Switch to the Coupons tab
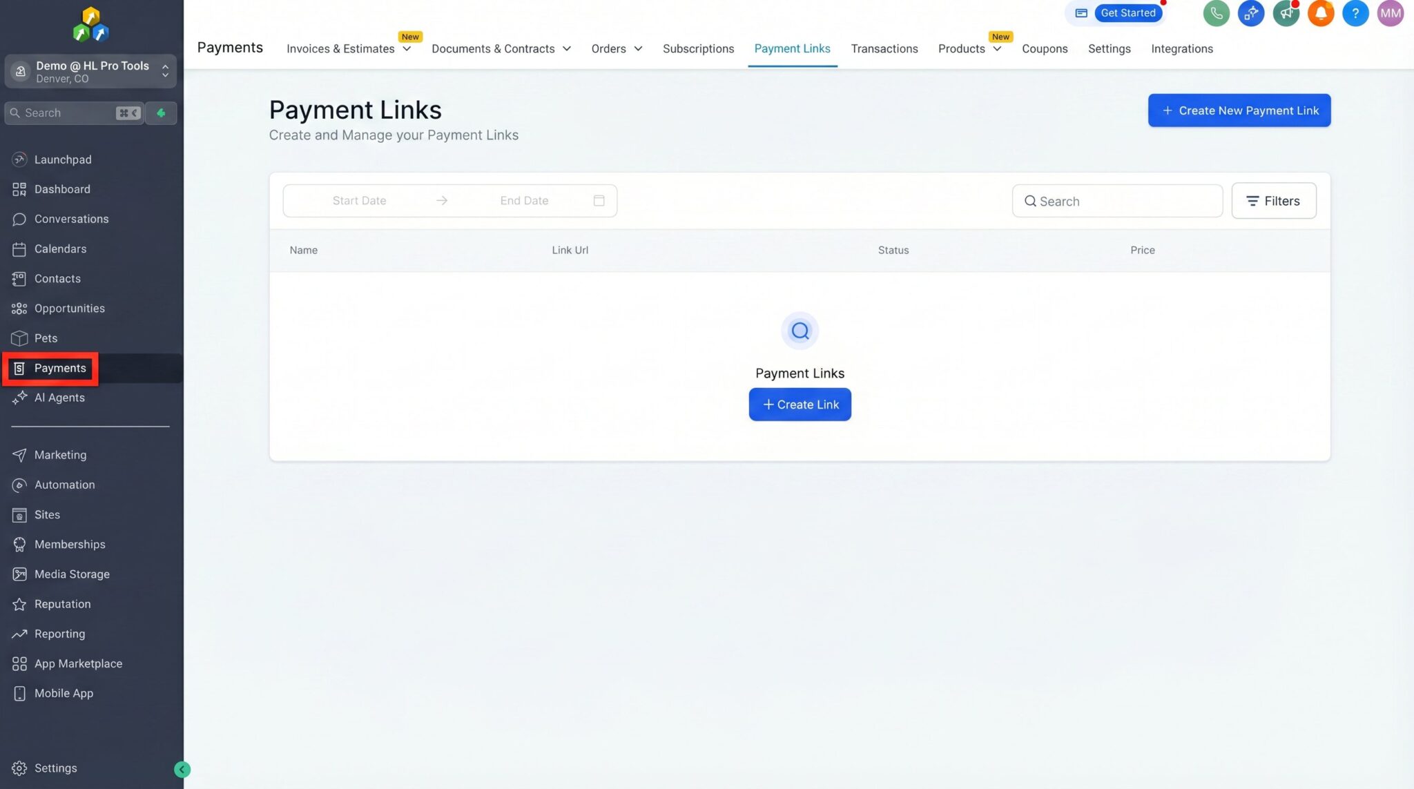The width and height of the screenshot is (1414, 789). (1045, 48)
